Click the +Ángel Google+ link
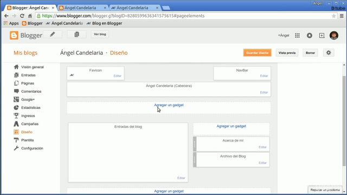 [x=284, y=35]
